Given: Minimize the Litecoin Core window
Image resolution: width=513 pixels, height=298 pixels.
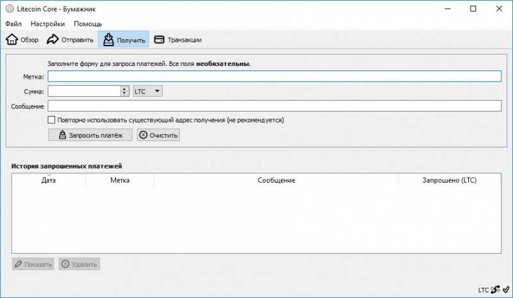Looking at the screenshot, I should point(448,9).
